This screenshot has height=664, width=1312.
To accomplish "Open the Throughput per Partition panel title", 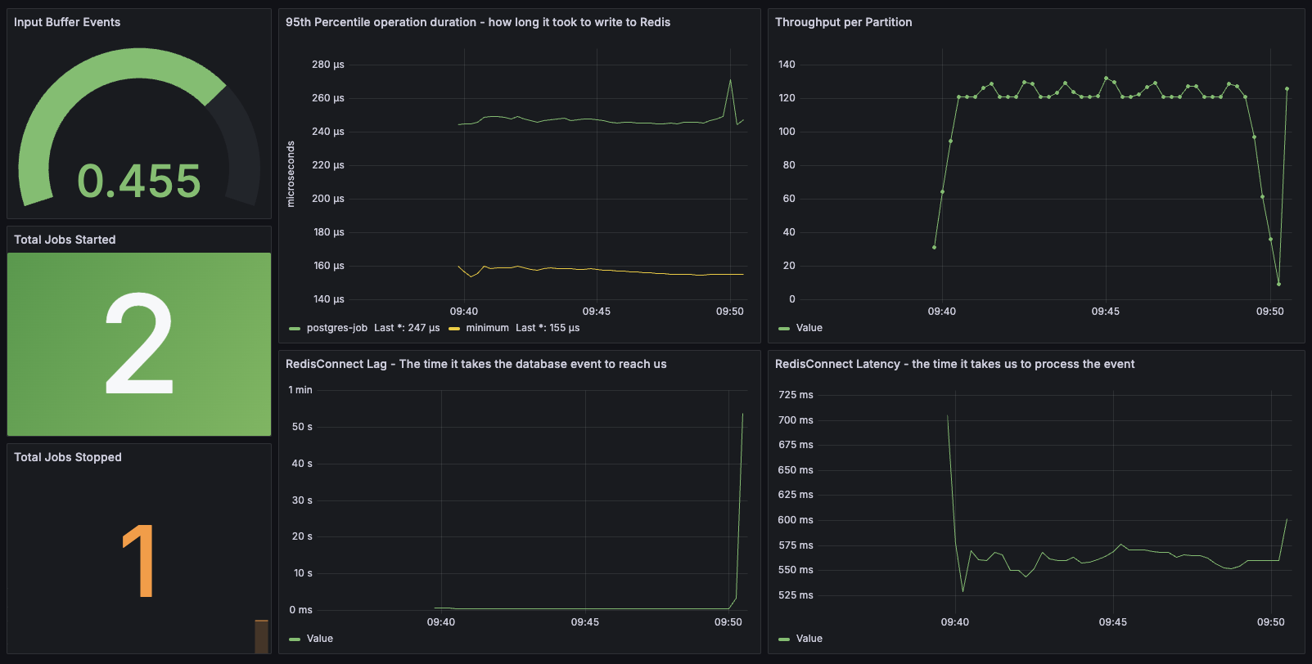I will (x=843, y=22).
